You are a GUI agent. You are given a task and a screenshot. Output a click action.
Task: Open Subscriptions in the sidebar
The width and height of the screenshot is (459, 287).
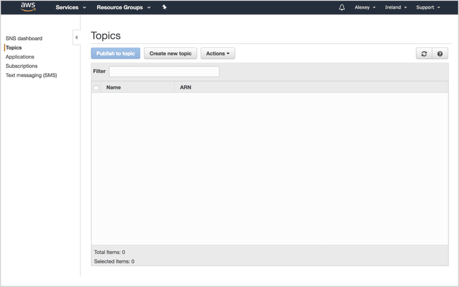(x=22, y=66)
